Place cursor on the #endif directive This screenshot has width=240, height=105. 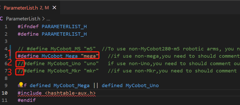[27, 100]
